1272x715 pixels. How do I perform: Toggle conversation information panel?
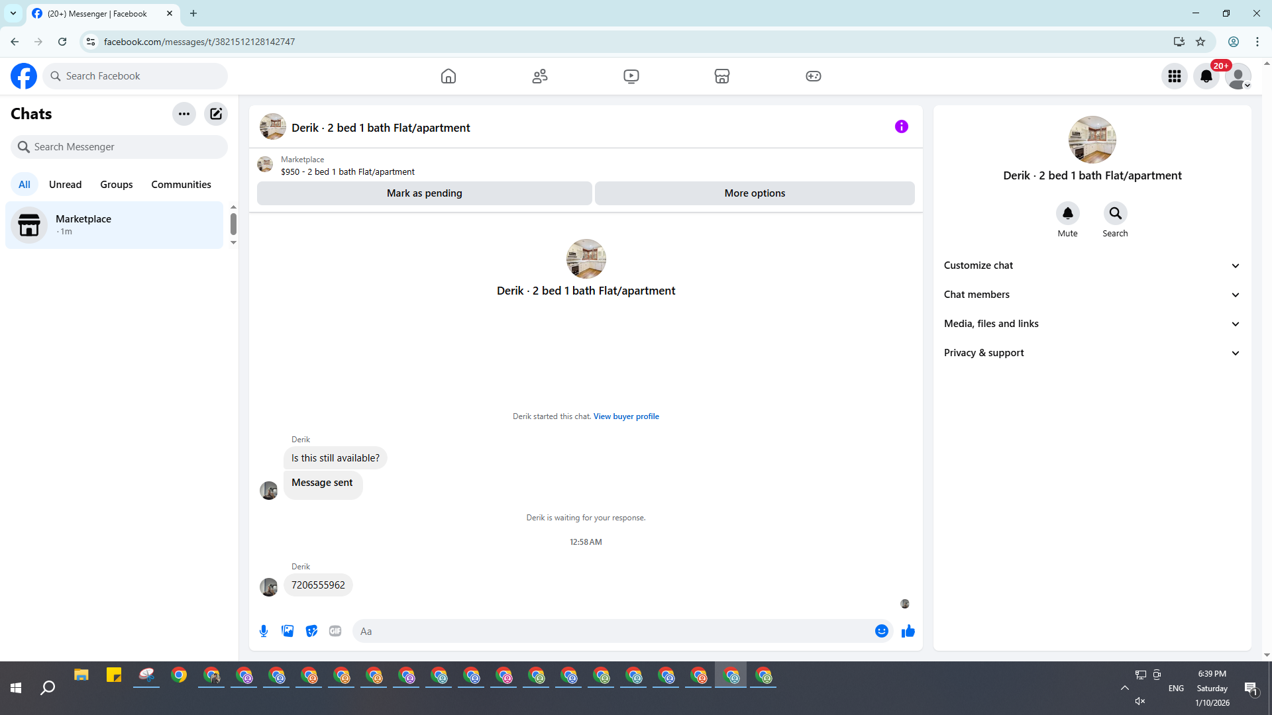902,126
